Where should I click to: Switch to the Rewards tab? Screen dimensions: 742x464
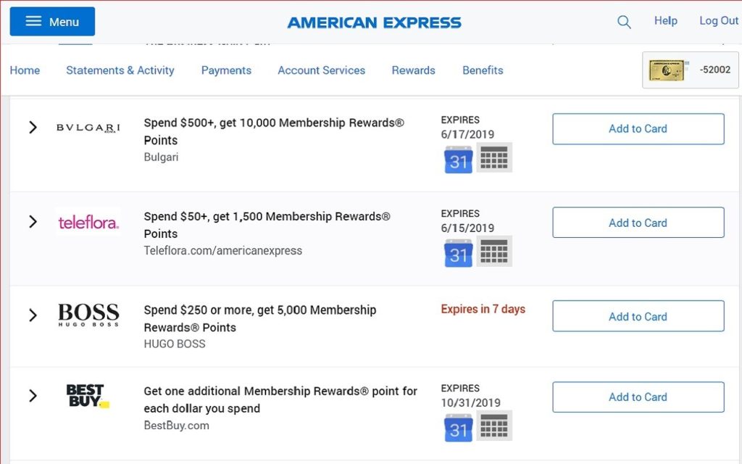point(413,70)
